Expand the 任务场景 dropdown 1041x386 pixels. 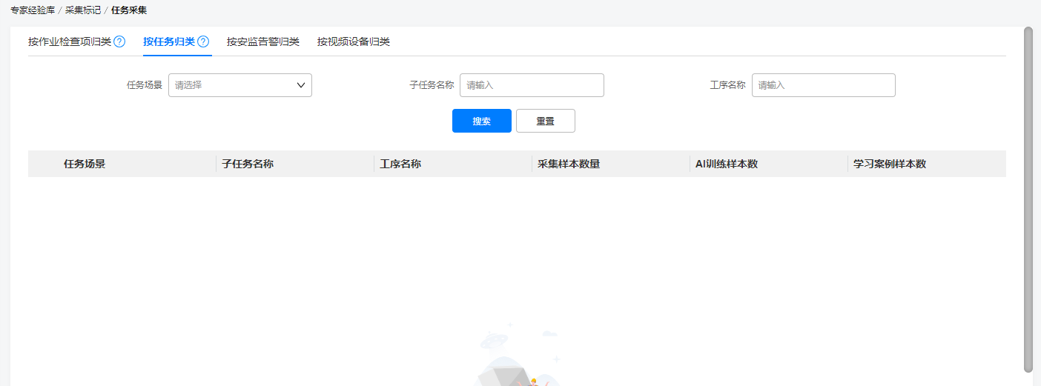point(240,85)
